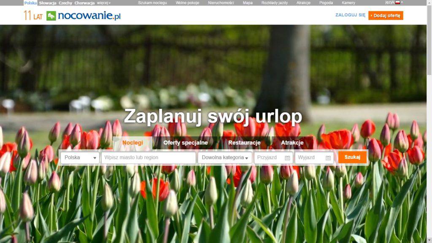Open calendar icon in Wyjazd field
The image size is (432, 243).
328,158
